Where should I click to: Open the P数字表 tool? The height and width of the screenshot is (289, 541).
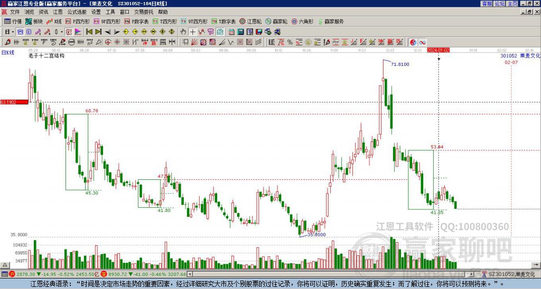coord(136,21)
